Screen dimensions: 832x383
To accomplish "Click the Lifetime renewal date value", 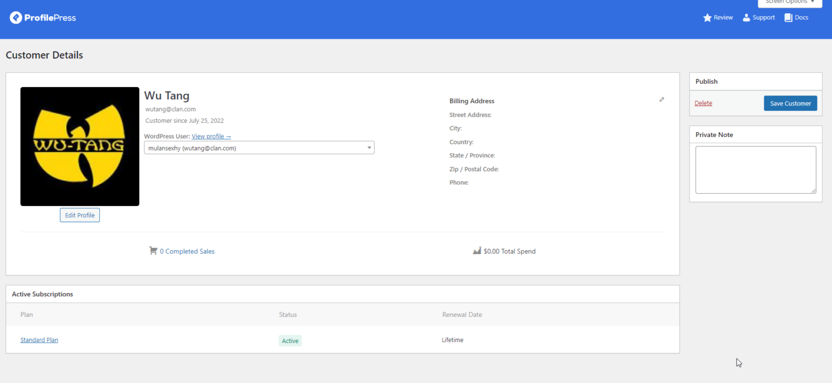I will [453, 340].
